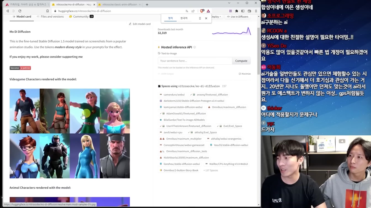Click Edit model card link
Screen dimensions: 371x208
coord(140,24)
